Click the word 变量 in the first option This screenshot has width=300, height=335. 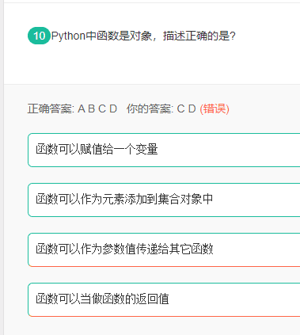146,150
